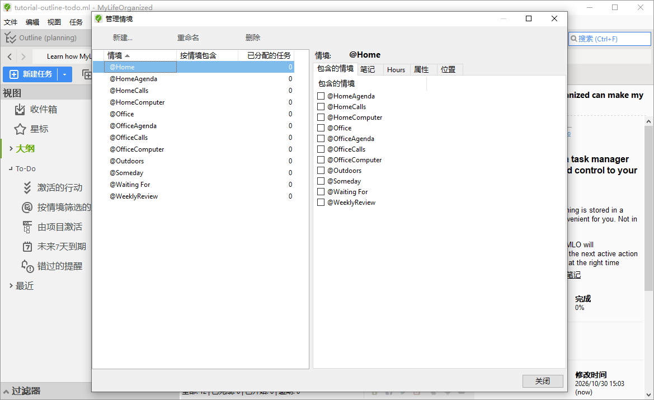Check @OfficeAgenda in included contexts

[321, 139]
